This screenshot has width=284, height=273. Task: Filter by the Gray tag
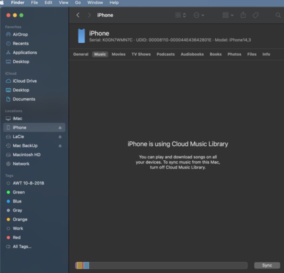(x=34, y=210)
